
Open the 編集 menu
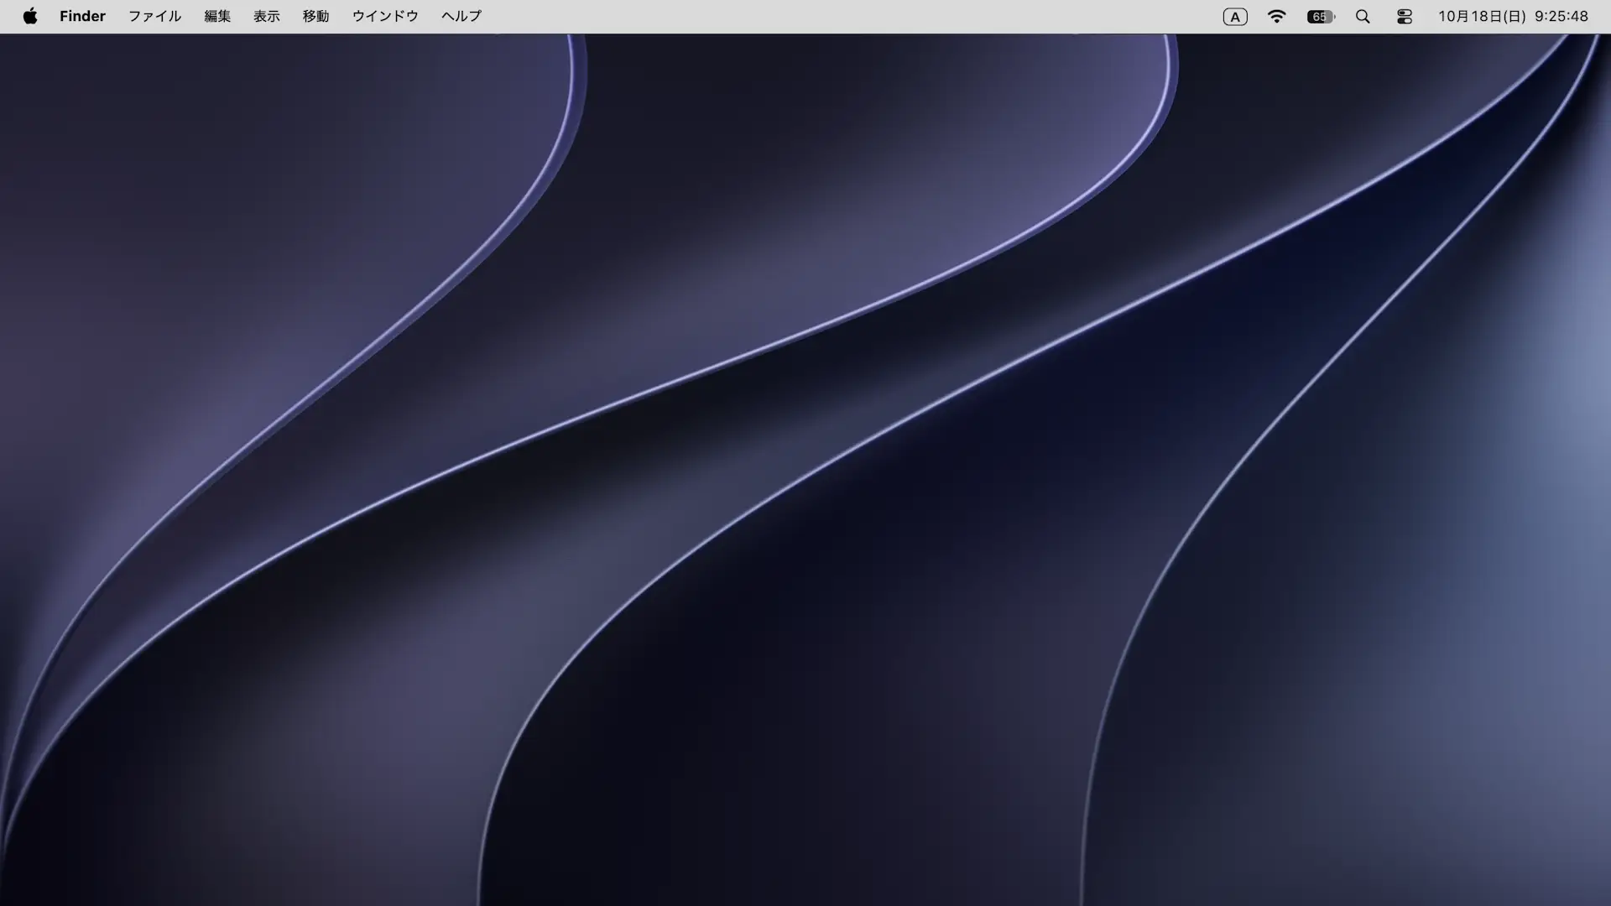click(x=217, y=16)
